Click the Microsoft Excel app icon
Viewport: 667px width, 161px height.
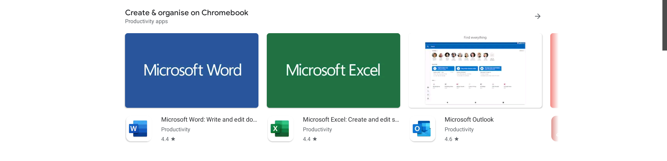pos(280,129)
